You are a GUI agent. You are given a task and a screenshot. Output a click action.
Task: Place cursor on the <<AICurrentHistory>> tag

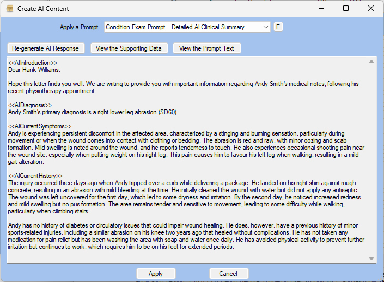coord(35,176)
